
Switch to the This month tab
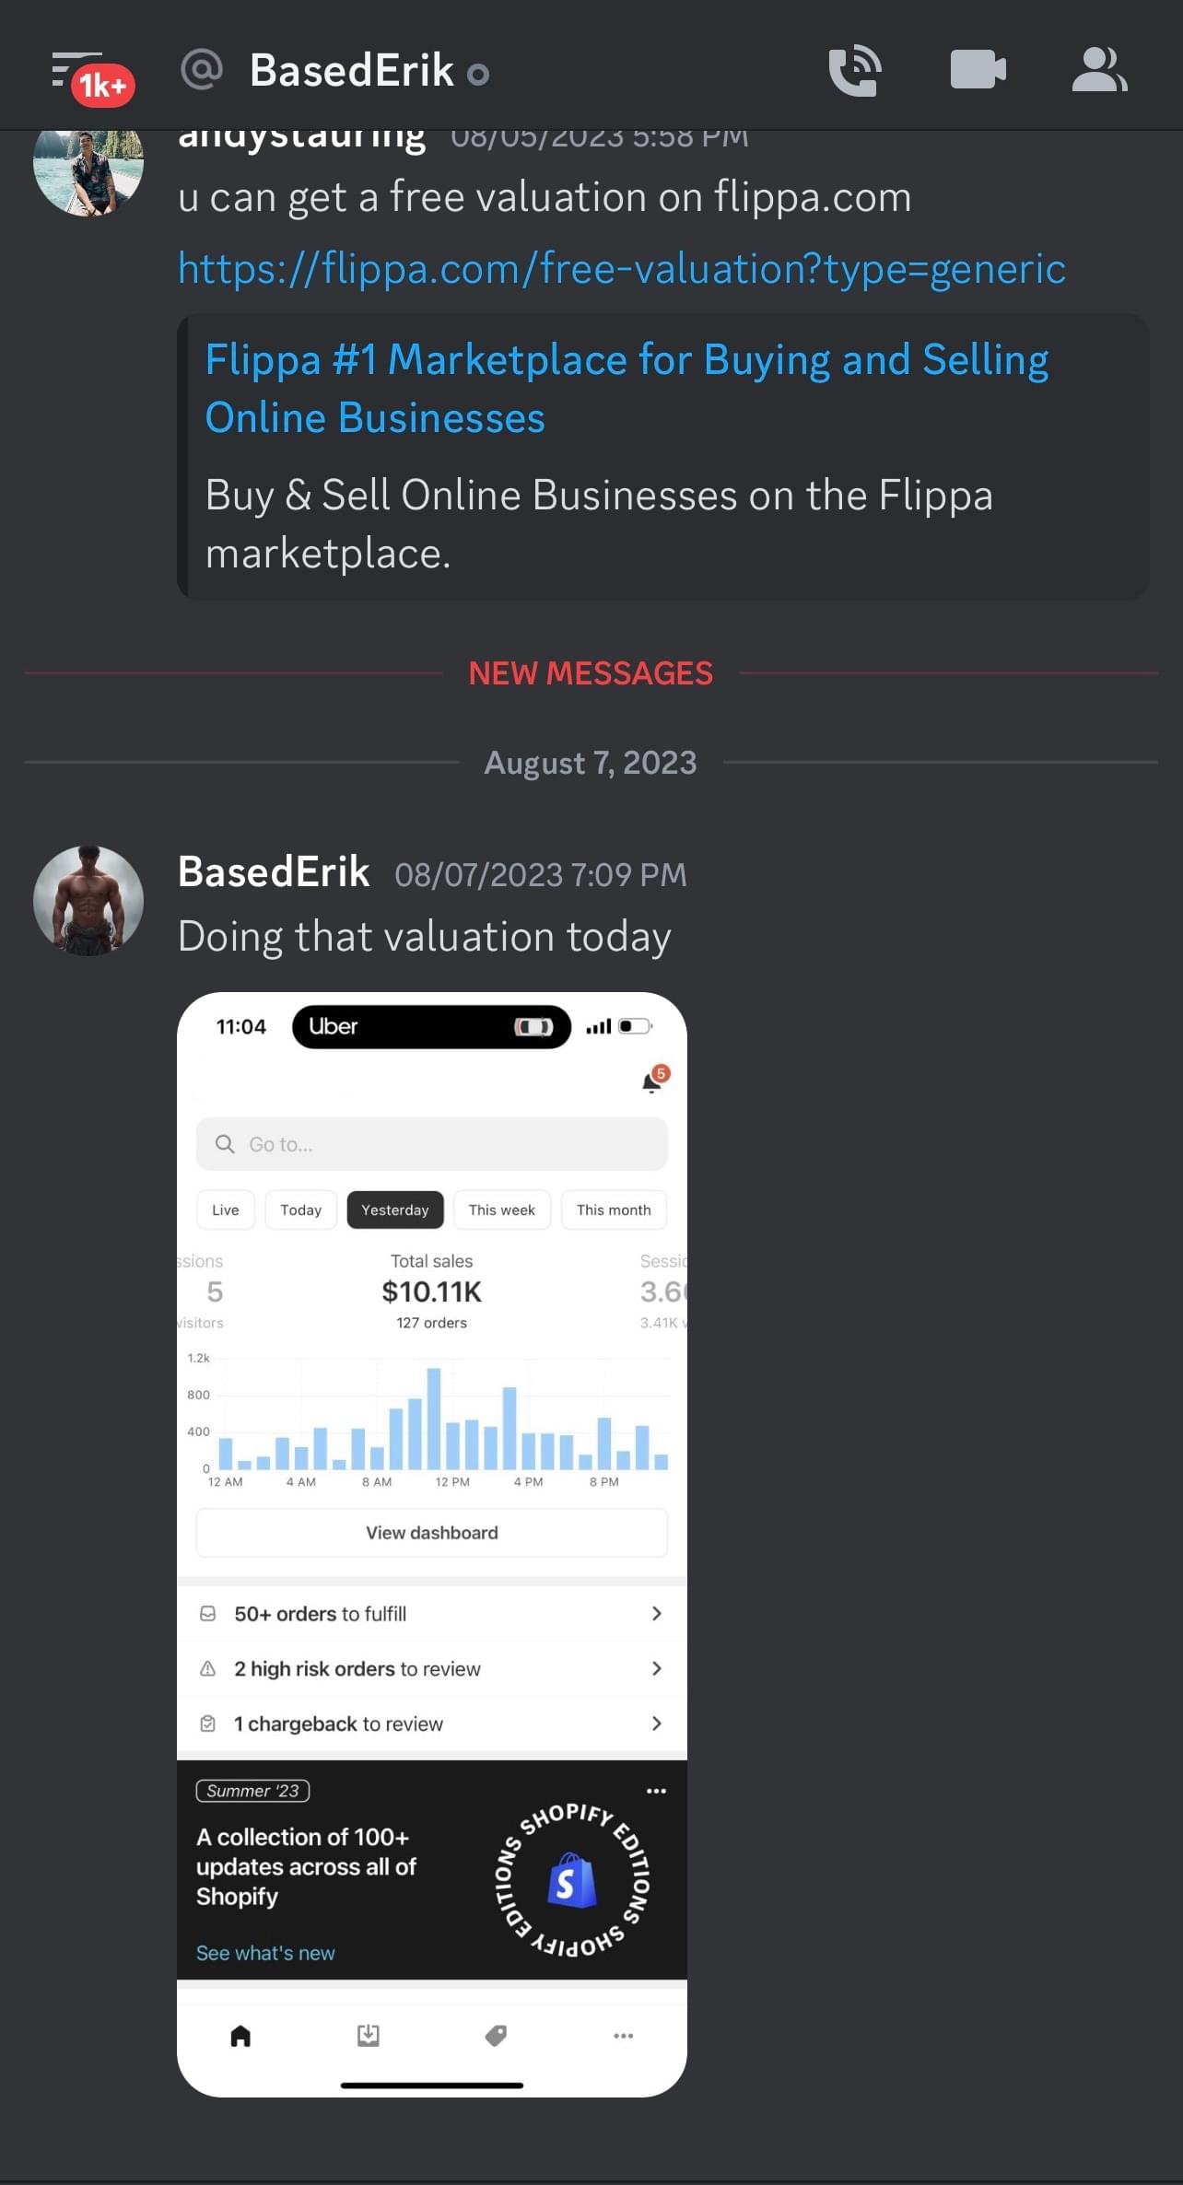coord(613,1210)
